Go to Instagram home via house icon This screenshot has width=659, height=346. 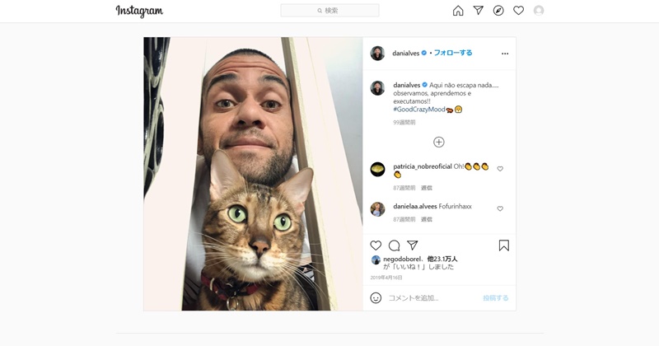458,11
